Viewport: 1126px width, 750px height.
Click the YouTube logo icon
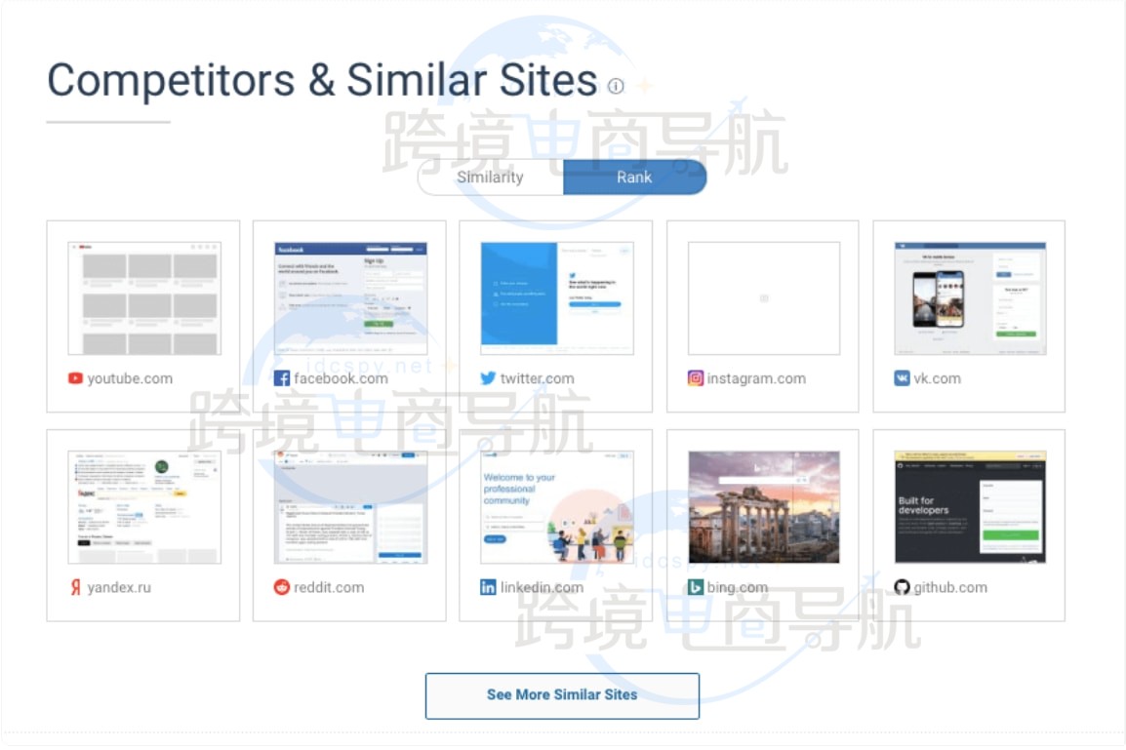tap(75, 378)
